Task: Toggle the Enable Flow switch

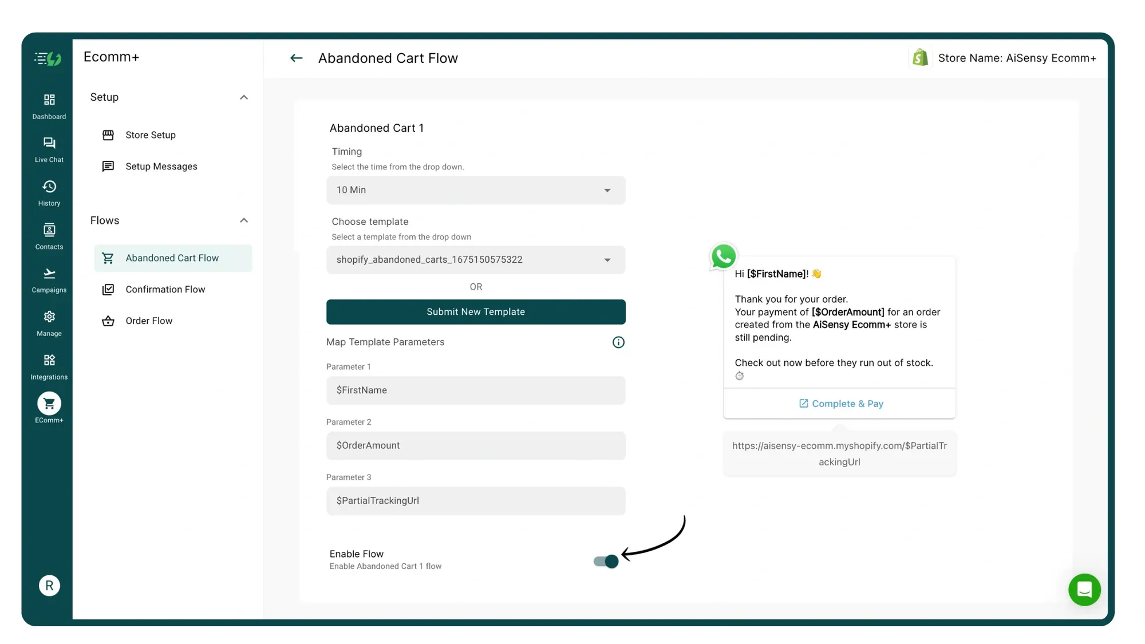Action: tap(606, 561)
